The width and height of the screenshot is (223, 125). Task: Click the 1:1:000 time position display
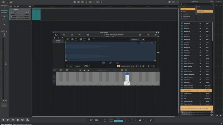(x=94, y=120)
